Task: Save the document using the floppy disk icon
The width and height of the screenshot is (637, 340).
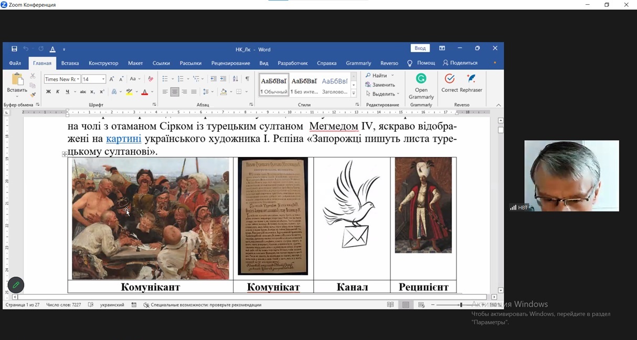Action: coord(14,49)
